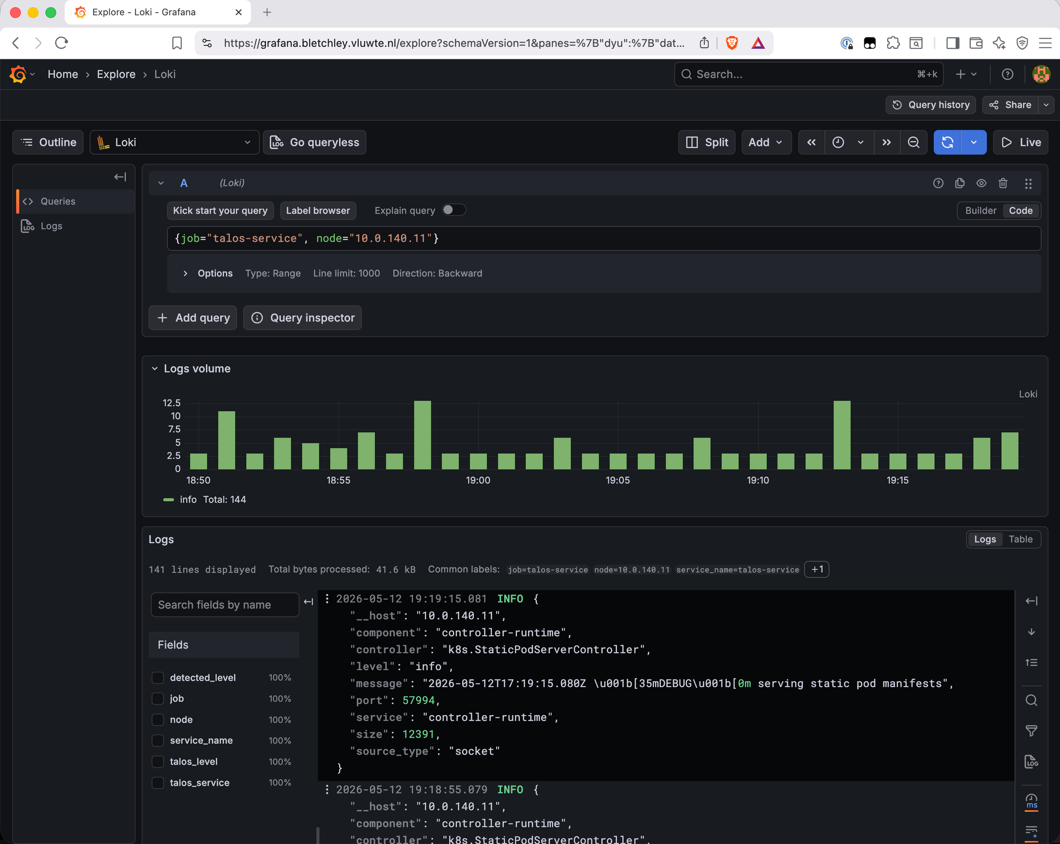Open the plus new-item dropdown
The image size is (1060, 844).
click(x=966, y=75)
